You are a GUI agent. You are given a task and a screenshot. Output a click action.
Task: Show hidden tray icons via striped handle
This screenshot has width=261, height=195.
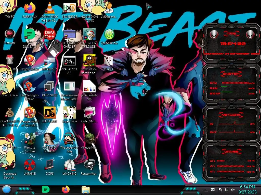[205, 190]
